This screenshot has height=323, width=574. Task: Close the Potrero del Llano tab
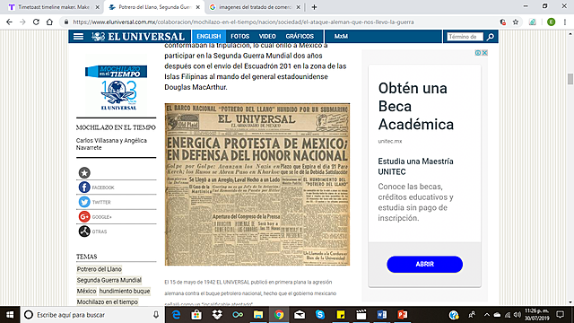click(197, 7)
